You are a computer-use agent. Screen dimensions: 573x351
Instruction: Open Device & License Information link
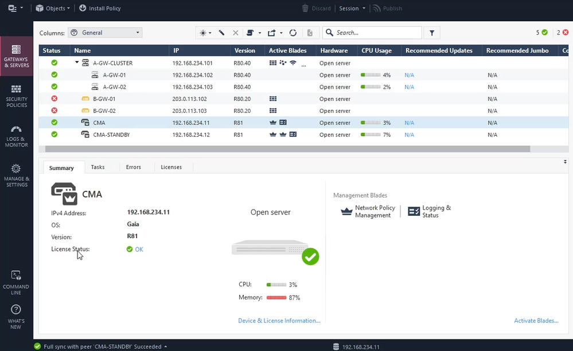(x=279, y=321)
